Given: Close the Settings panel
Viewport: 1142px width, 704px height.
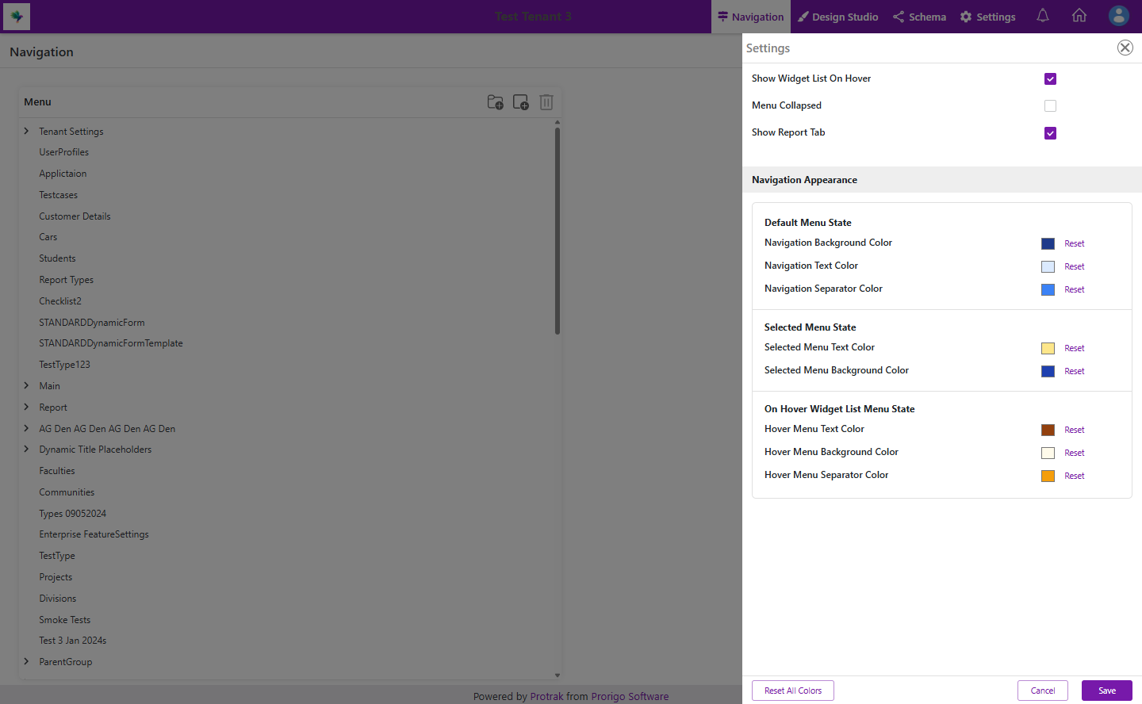Looking at the screenshot, I should click(x=1125, y=48).
